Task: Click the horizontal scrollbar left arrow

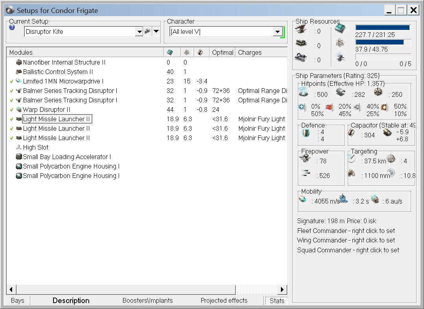Action: (11, 289)
